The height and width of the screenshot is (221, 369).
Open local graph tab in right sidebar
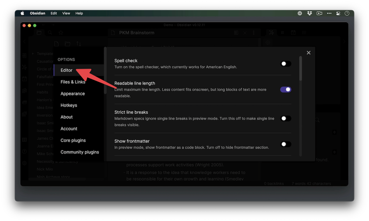pos(272,33)
